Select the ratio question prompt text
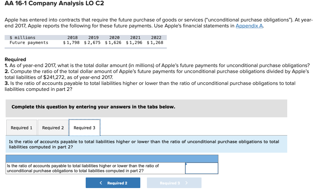This screenshot has height=195, width=318. [x=146, y=144]
